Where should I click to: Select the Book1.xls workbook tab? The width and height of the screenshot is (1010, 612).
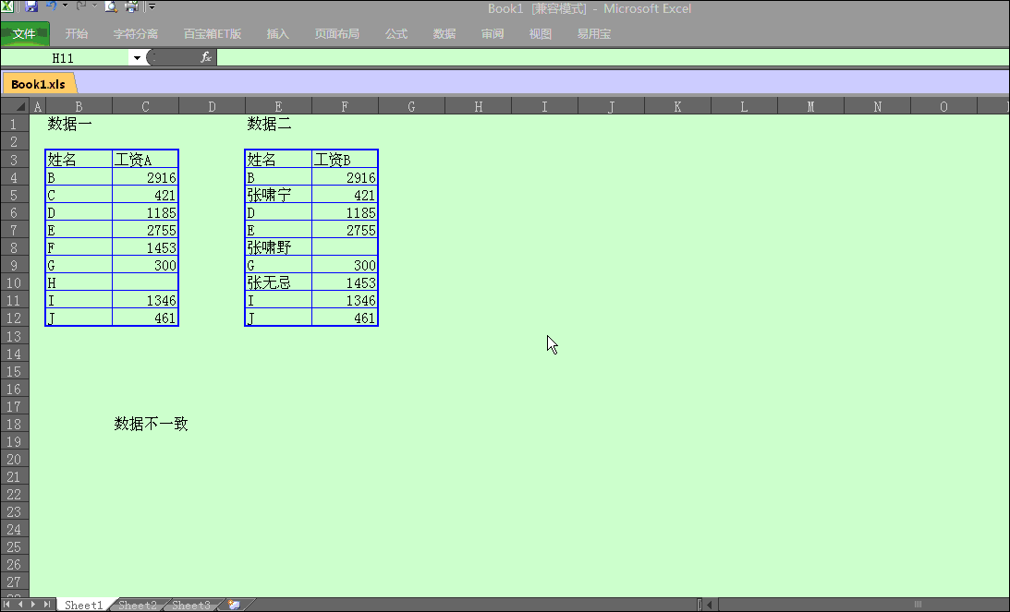(38, 84)
